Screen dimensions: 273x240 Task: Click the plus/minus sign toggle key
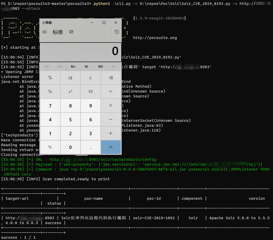50,147
